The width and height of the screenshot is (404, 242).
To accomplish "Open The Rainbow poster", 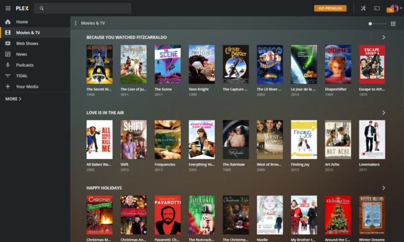I will pyautogui.click(x=236, y=140).
